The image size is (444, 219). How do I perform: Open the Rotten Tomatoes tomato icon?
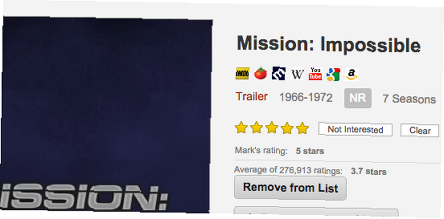tap(260, 74)
